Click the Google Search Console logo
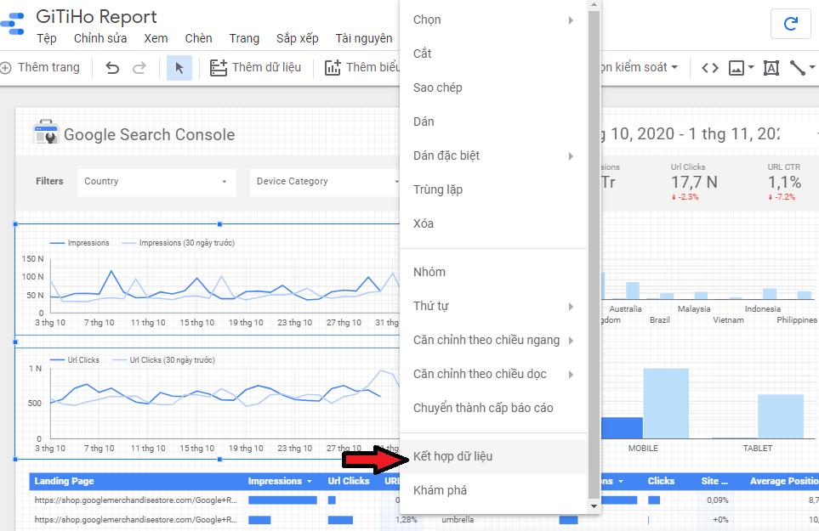Screen dimensions: 819x531 (x=46, y=132)
